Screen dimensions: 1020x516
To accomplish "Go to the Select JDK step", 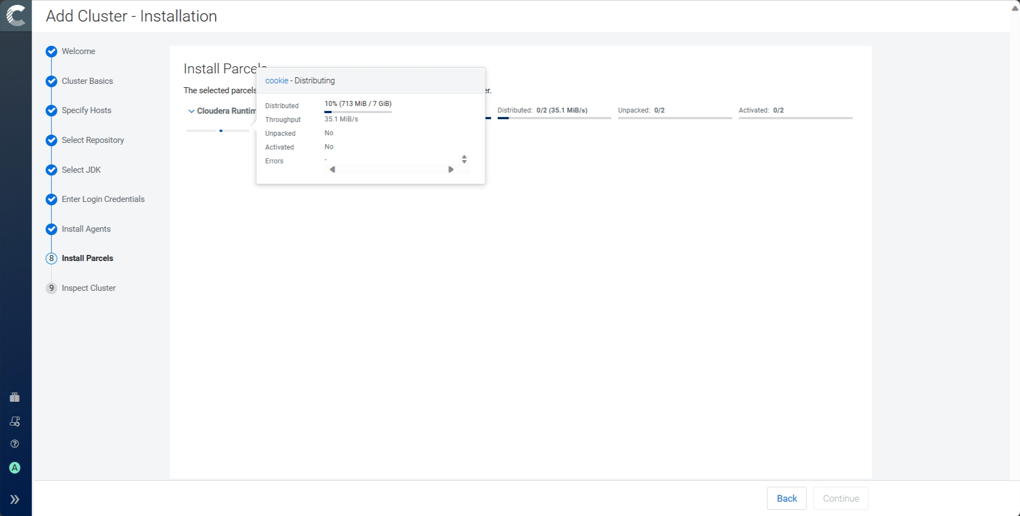I will pyautogui.click(x=81, y=170).
